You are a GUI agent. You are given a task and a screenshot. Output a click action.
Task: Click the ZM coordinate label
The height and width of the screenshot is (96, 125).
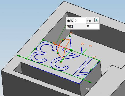[87, 89]
